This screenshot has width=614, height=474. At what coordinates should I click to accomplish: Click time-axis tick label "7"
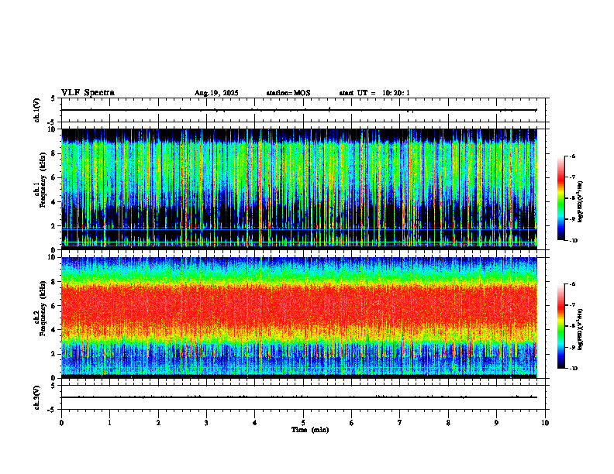point(400,423)
